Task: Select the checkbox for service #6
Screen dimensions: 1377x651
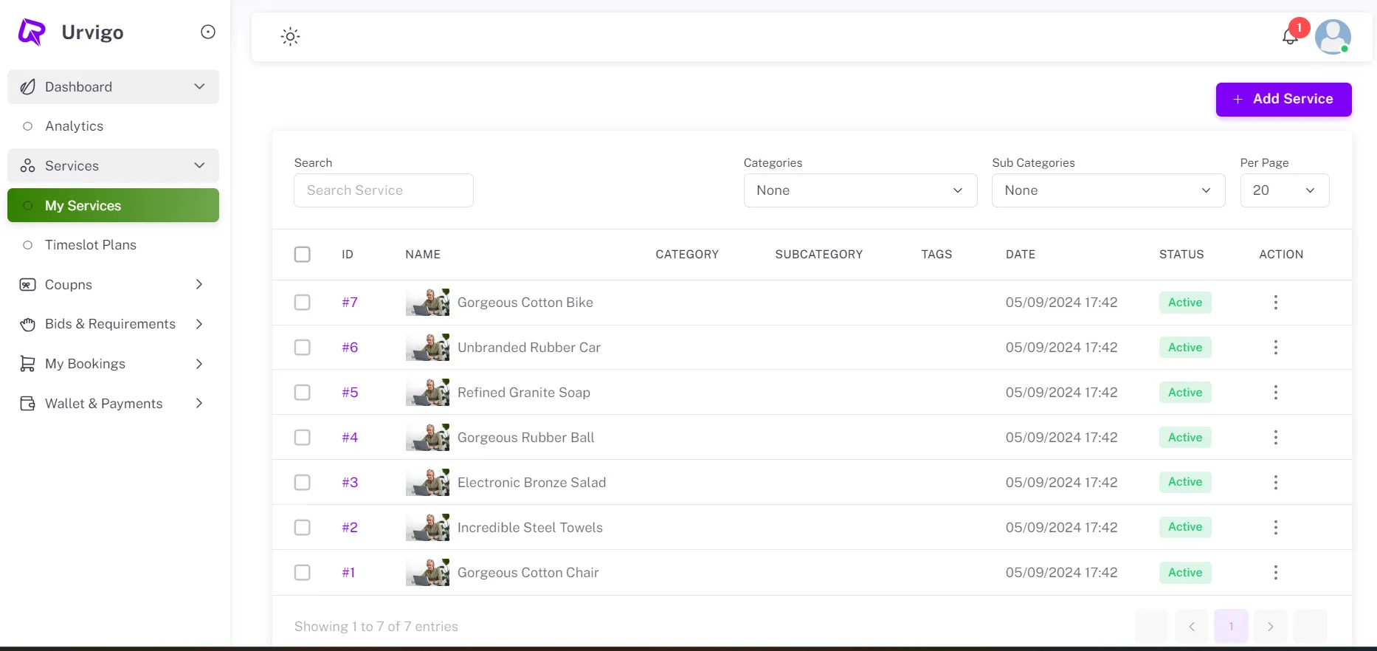Action: pos(303,348)
